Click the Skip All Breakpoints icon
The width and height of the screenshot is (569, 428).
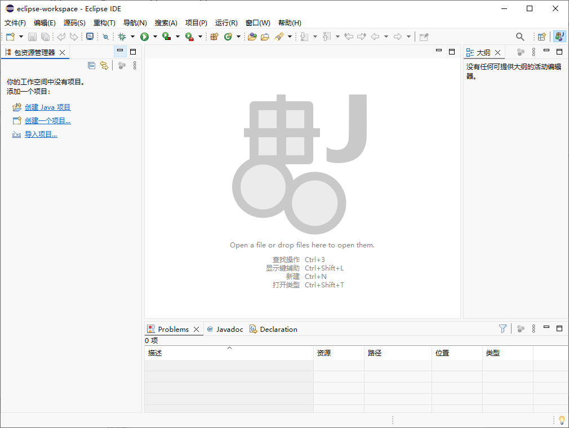(x=105, y=37)
